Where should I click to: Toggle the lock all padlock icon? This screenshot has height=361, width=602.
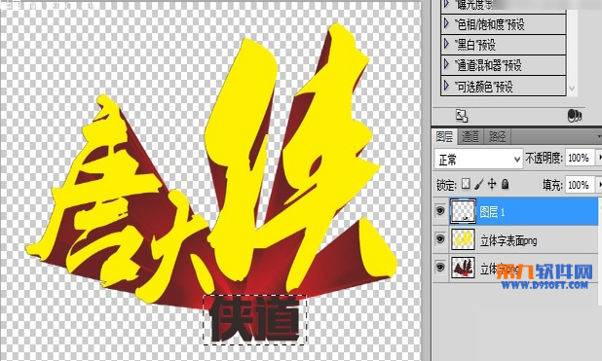pos(505,184)
